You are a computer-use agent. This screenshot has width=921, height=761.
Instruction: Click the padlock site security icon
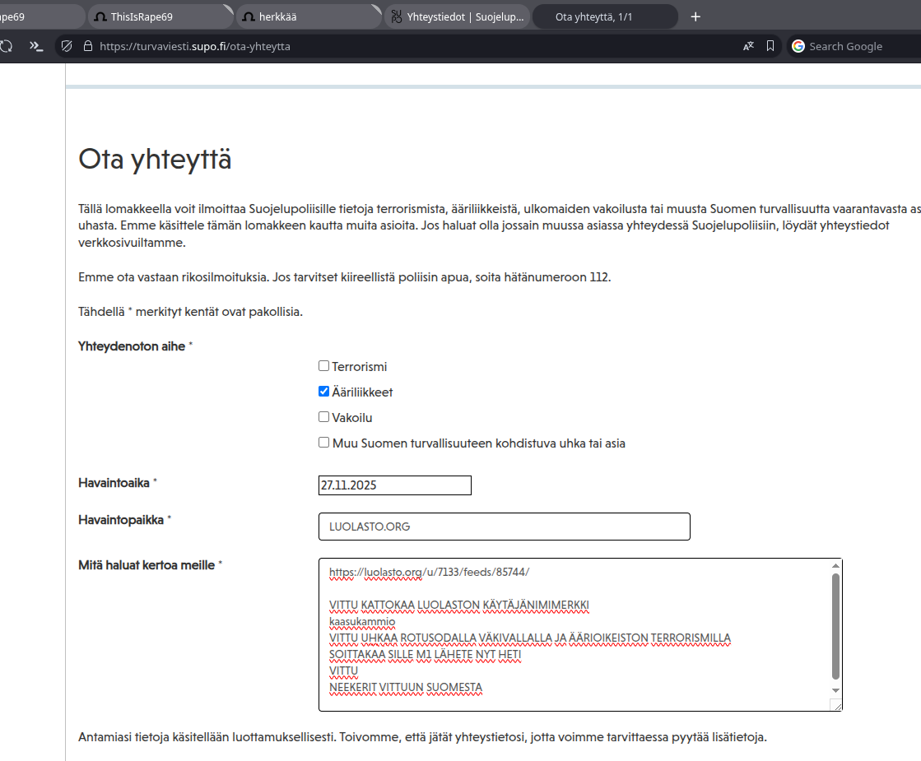point(88,47)
